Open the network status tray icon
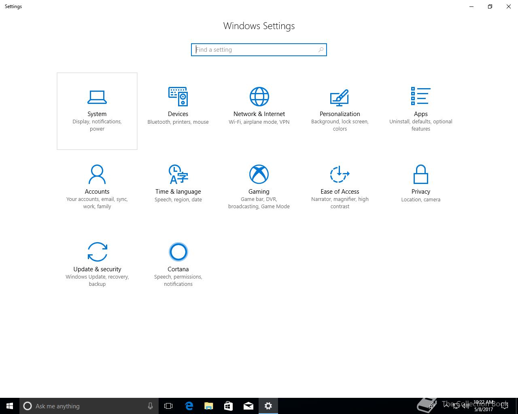This screenshot has height=414, width=518. coord(456,406)
